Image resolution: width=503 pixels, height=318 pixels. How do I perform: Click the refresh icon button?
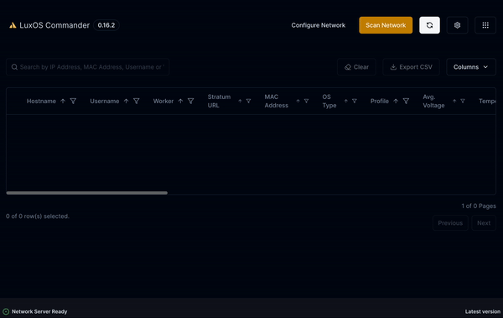point(429,25)
